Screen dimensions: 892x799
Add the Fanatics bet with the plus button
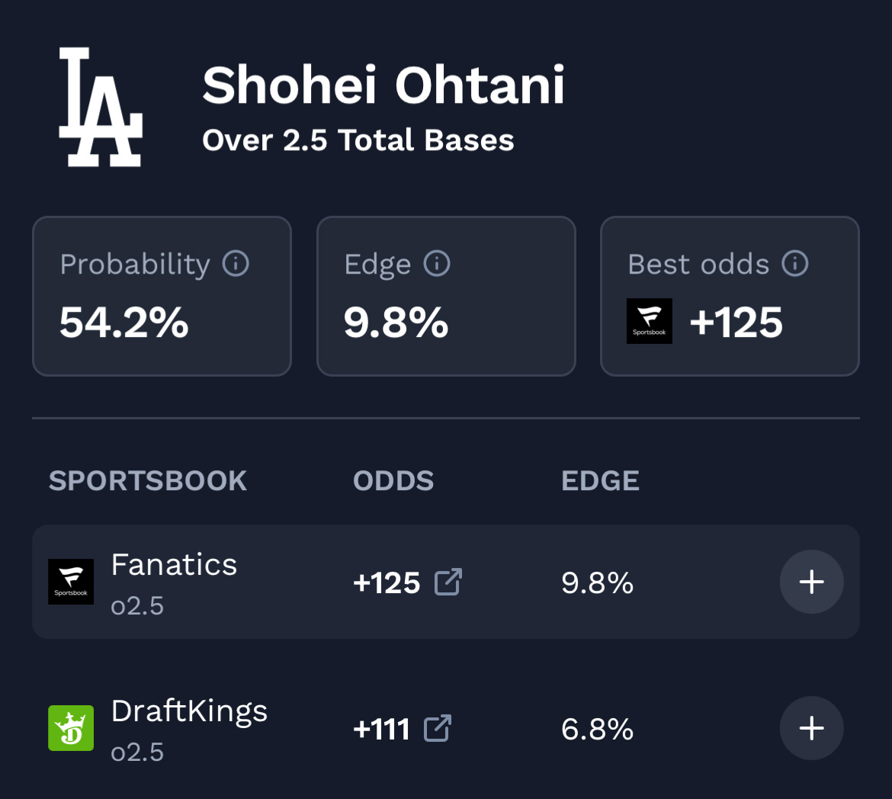(x=811, y=582)
